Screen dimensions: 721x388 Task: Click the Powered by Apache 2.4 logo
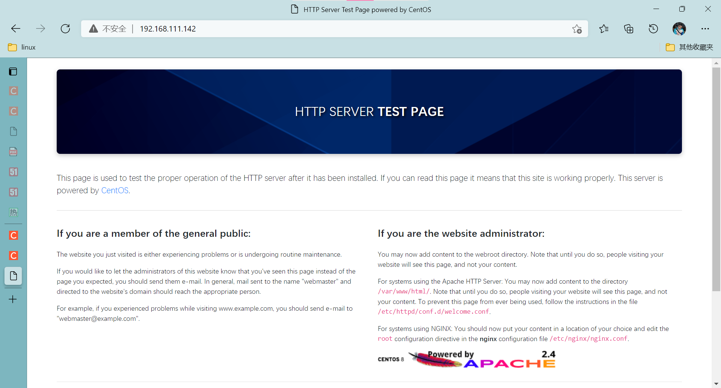tap(482, 359)
